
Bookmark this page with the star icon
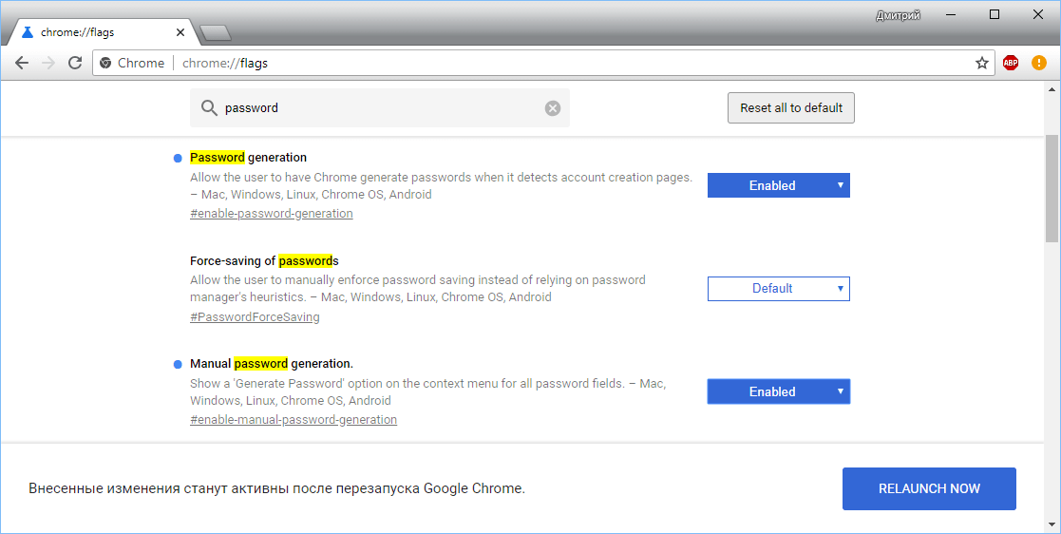[x=982, y=63]
